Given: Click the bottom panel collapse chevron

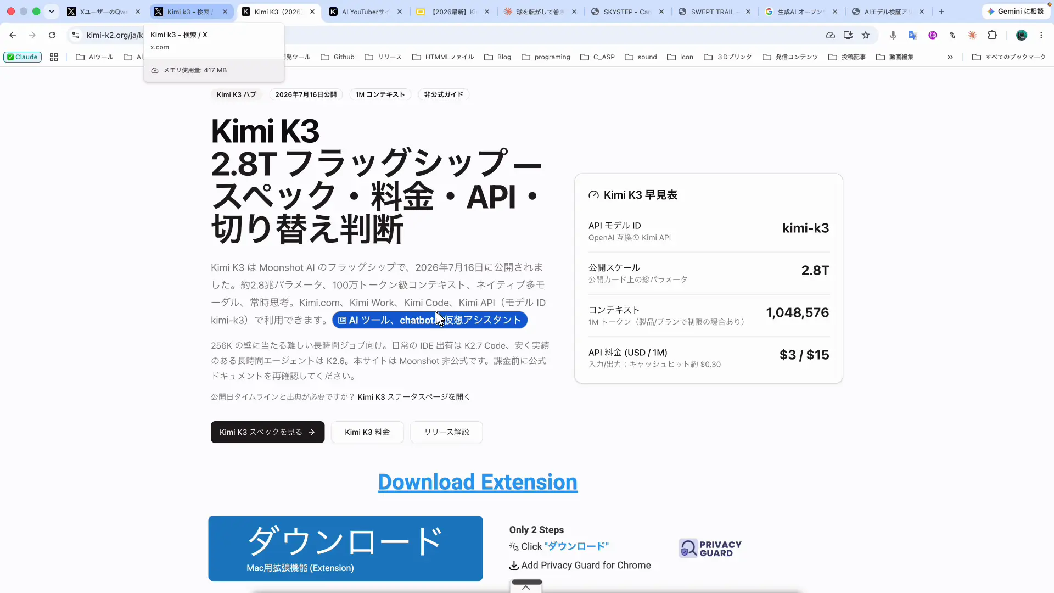Looking at the screenshot, I should tap(526, 587).
